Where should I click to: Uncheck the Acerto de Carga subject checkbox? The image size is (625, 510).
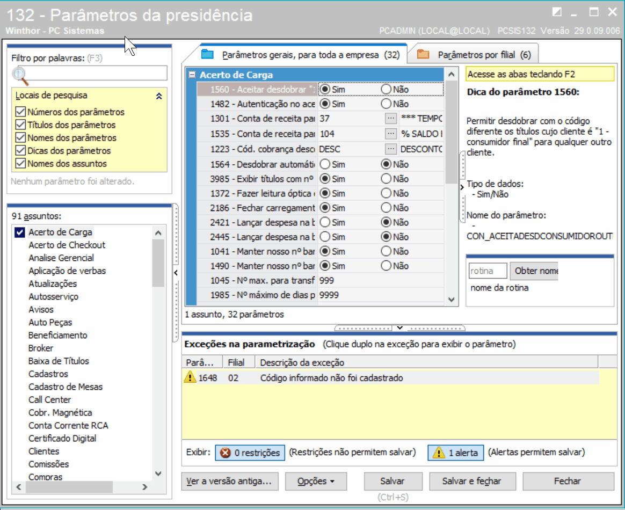19,232
